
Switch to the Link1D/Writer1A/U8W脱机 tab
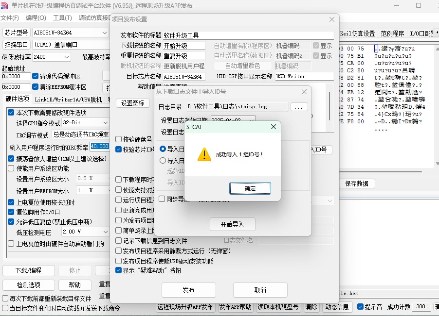(68, 100)
